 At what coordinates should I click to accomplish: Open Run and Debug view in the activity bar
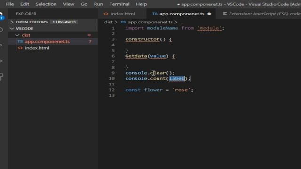pos(1,61)
